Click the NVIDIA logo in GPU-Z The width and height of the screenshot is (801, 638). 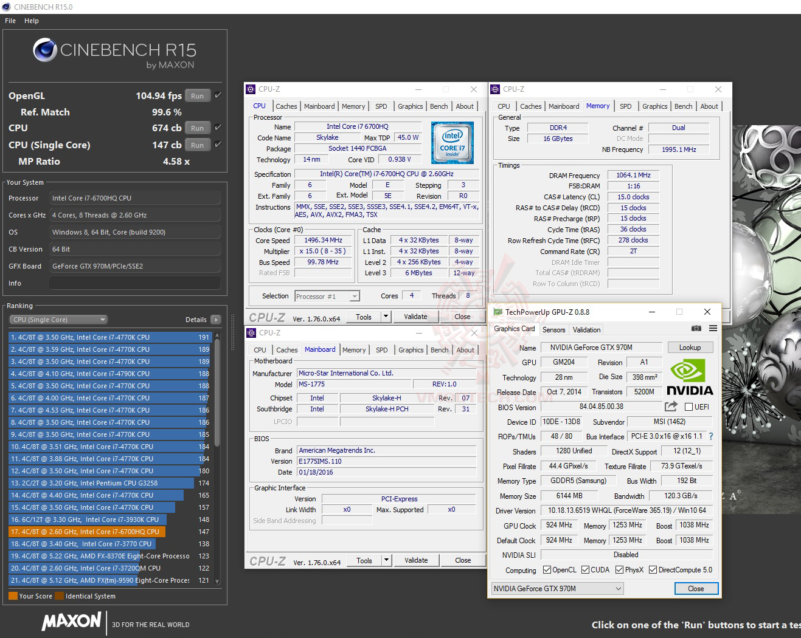pos(690,377)
